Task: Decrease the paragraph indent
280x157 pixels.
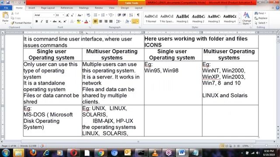Action: [119, 15]
